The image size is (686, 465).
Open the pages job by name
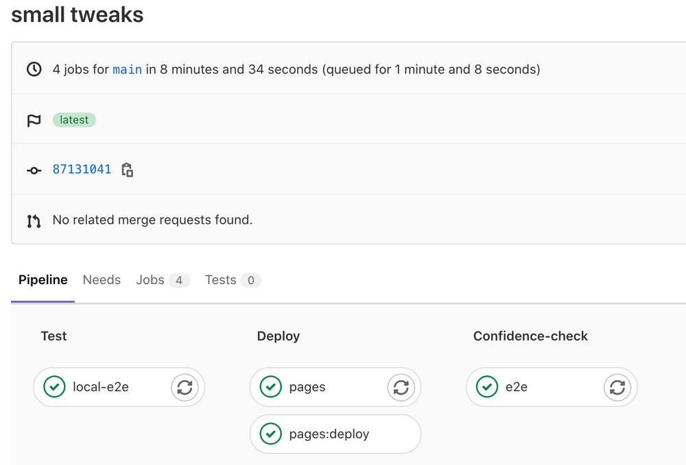(307, 388)
